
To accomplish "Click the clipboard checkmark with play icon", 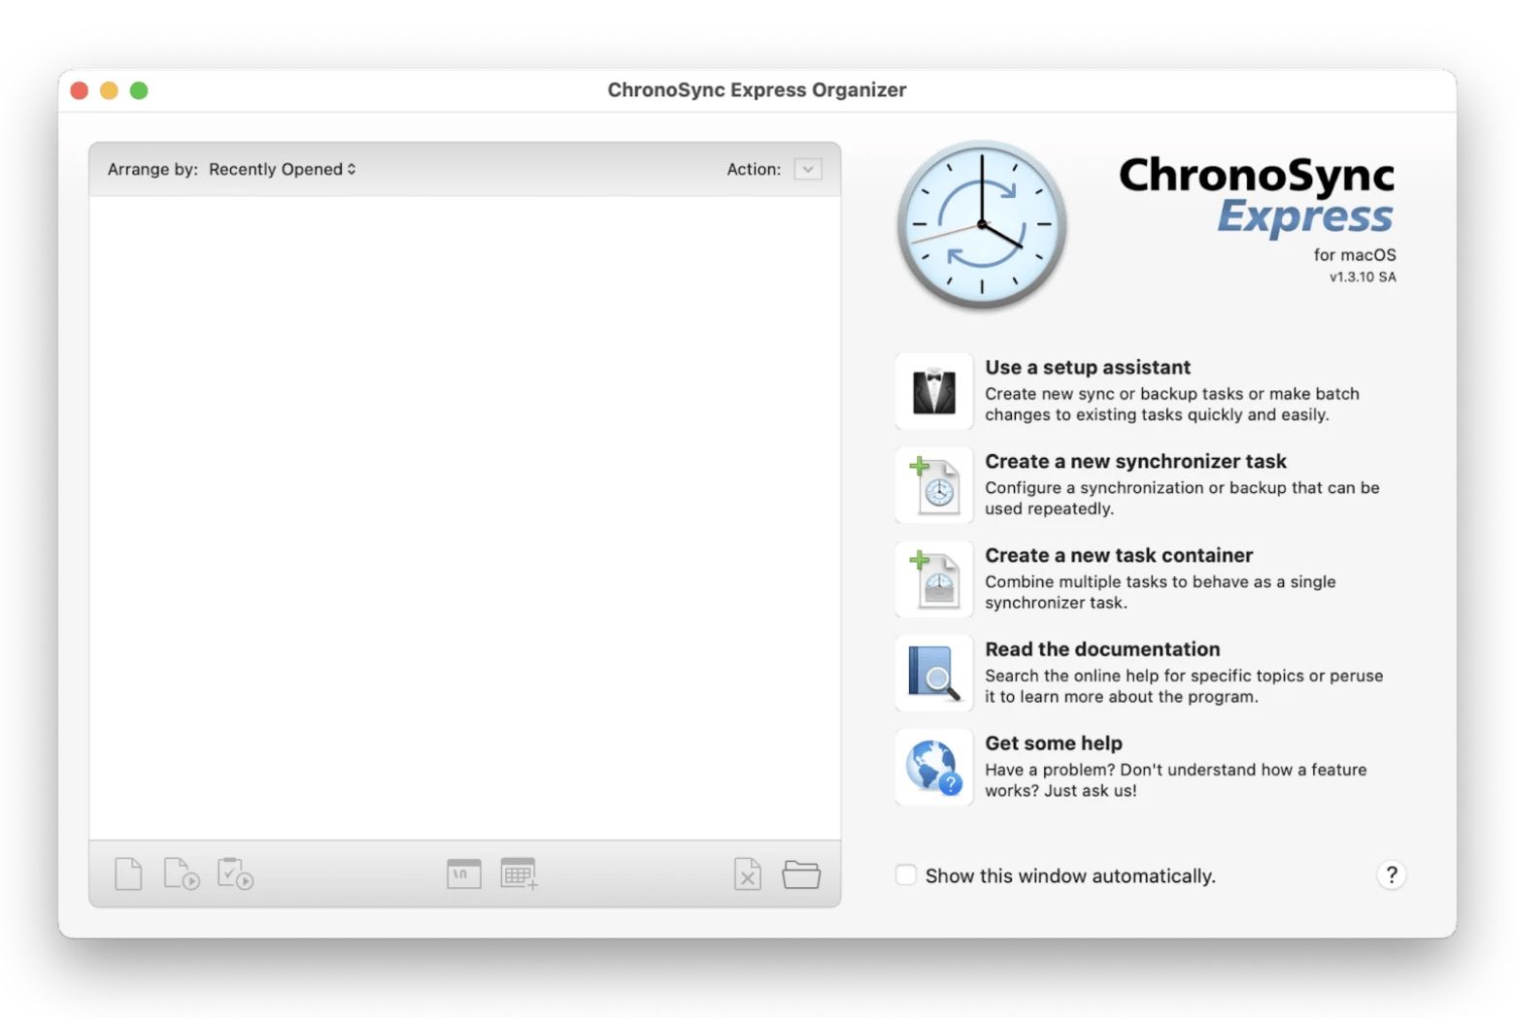I will [x=235, y=874].
